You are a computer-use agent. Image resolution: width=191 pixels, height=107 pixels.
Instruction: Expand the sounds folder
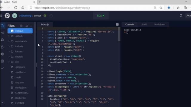tap(9, 57)
